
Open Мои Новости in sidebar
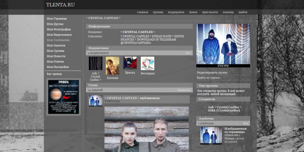tap(56, 56)
